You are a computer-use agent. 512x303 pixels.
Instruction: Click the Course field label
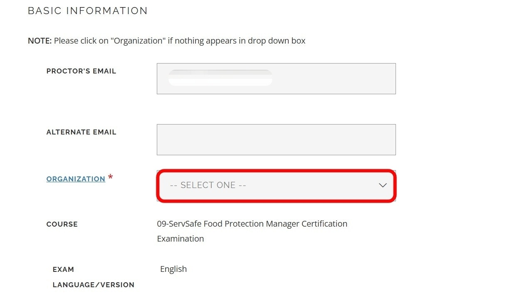62,224
